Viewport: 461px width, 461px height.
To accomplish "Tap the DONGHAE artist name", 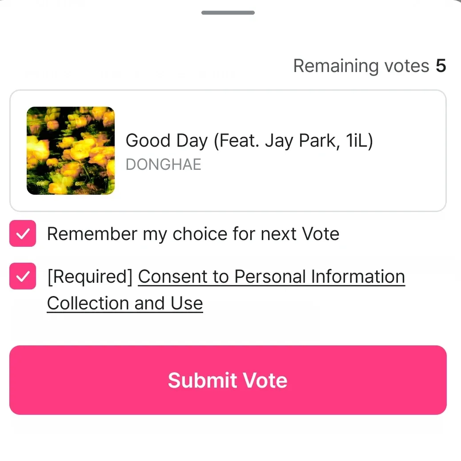I will pyautogui.click(x=163, y=164).
